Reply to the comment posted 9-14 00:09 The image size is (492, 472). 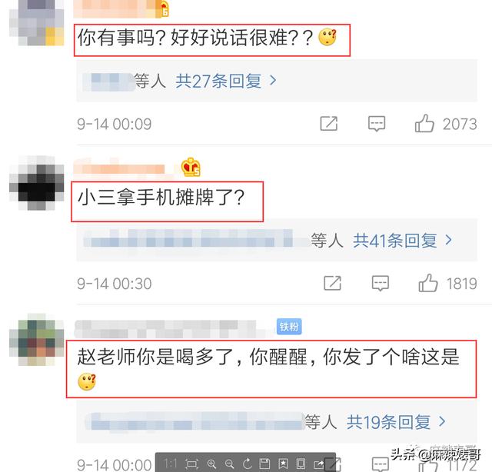click(x=377, y=123)
